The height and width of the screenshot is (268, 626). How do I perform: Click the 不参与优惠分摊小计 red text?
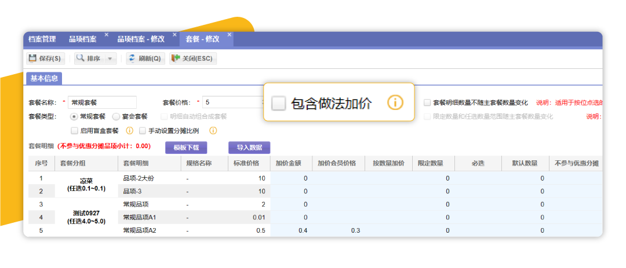pos(104,146)
